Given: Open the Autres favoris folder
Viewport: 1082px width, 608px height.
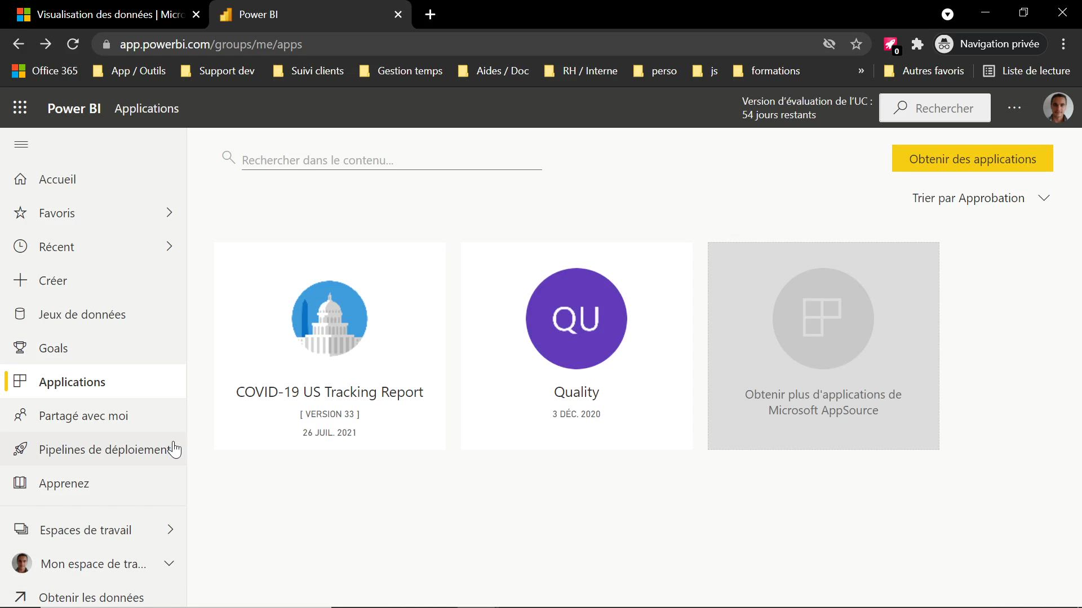Looking at the screenshot, I should 924,71.
